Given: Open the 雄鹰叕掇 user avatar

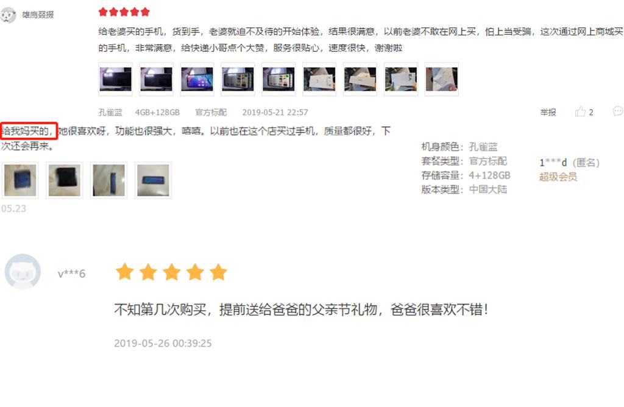Looking at the screenshot, I should coord(8,15).
